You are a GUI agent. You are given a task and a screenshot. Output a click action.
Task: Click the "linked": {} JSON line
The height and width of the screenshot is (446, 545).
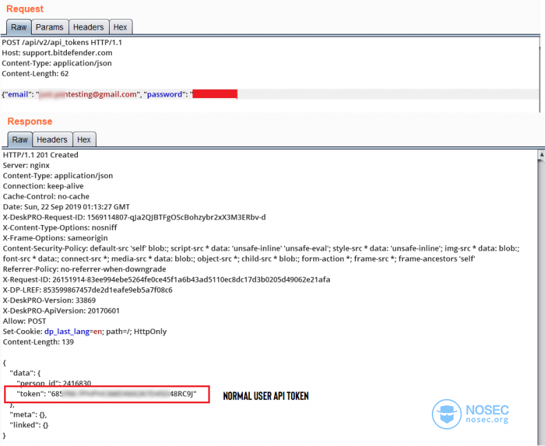coord(29,425)
